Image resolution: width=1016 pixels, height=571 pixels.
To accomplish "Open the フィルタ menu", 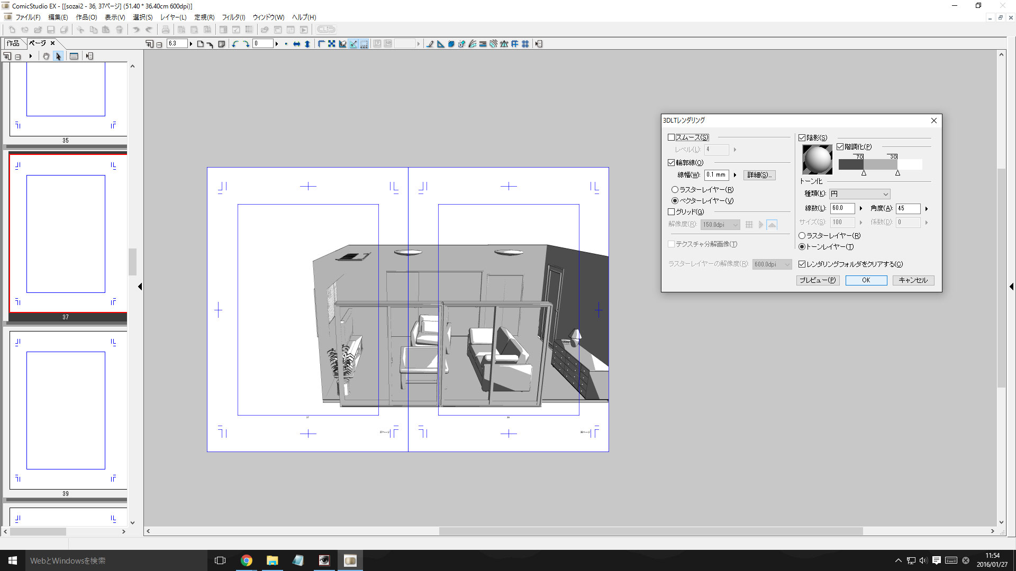I will pyautogui.click(x=233, y=17).
